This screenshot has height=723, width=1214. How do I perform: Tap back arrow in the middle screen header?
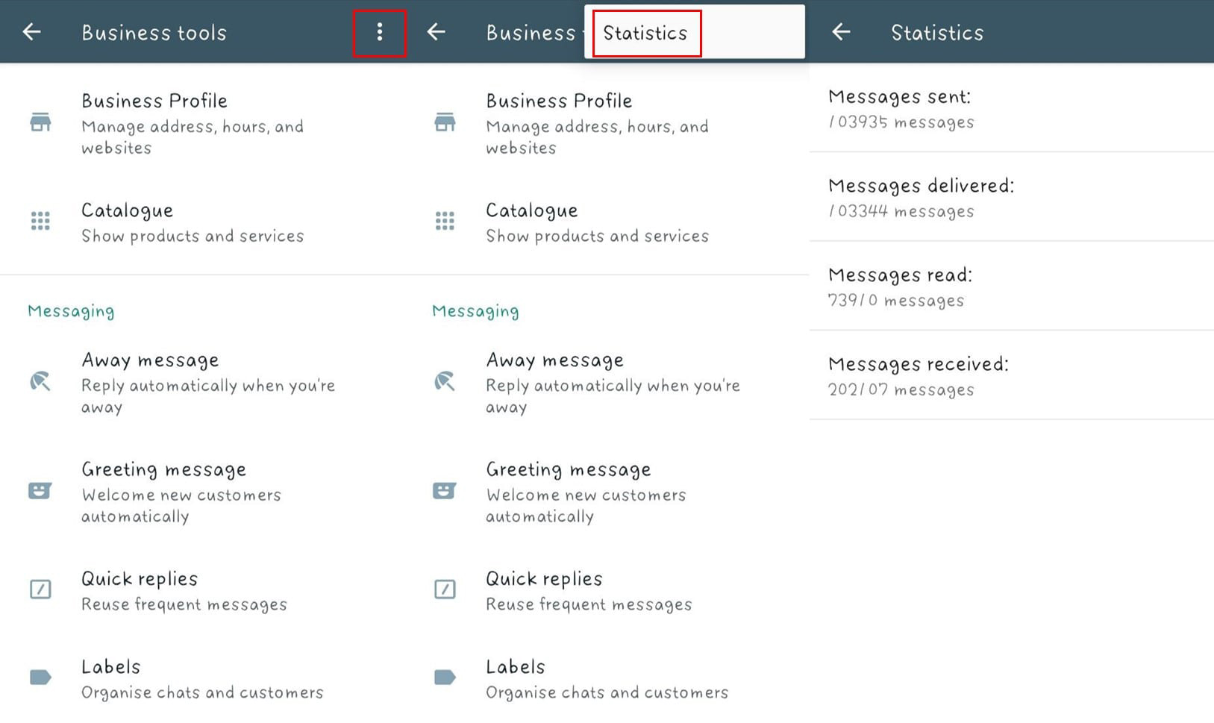[x=437, y=32]
